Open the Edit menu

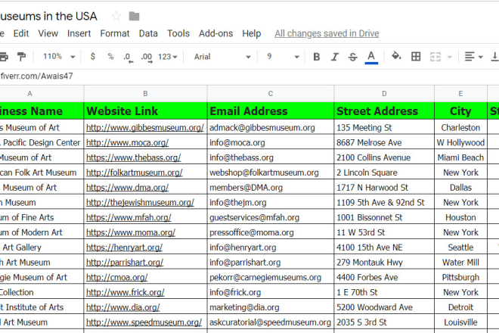[x=21, y=33]
